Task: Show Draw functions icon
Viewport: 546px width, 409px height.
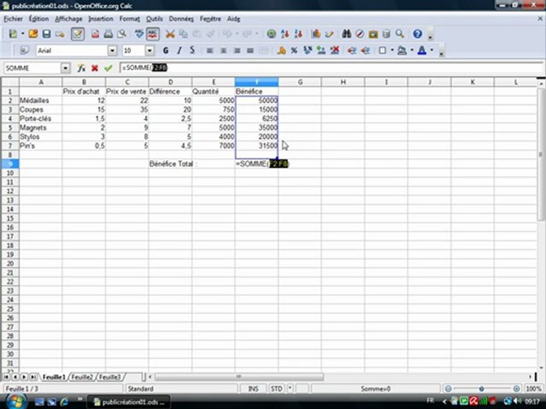Action: tap(329, 34)
